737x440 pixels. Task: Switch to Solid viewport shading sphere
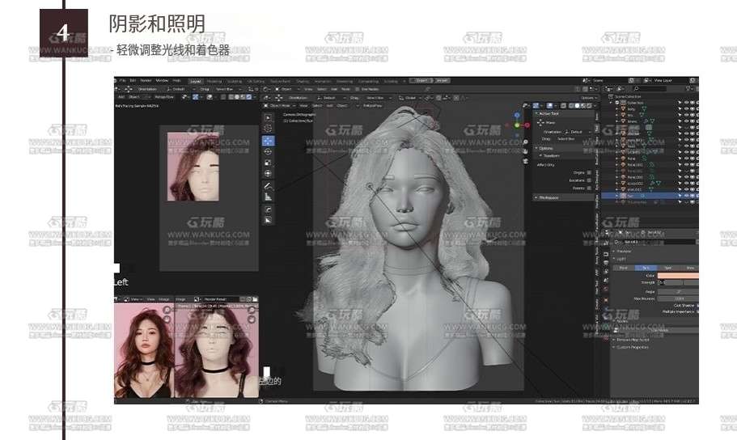(x=577, y=105)
